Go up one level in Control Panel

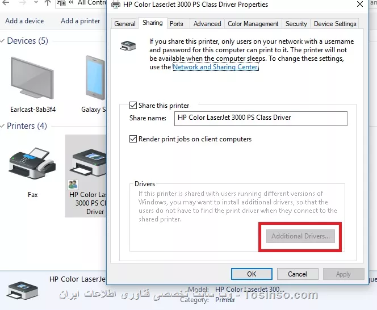[48, 3]
